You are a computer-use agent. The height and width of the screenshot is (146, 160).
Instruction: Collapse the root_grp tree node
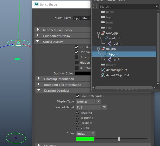point(99,33)
